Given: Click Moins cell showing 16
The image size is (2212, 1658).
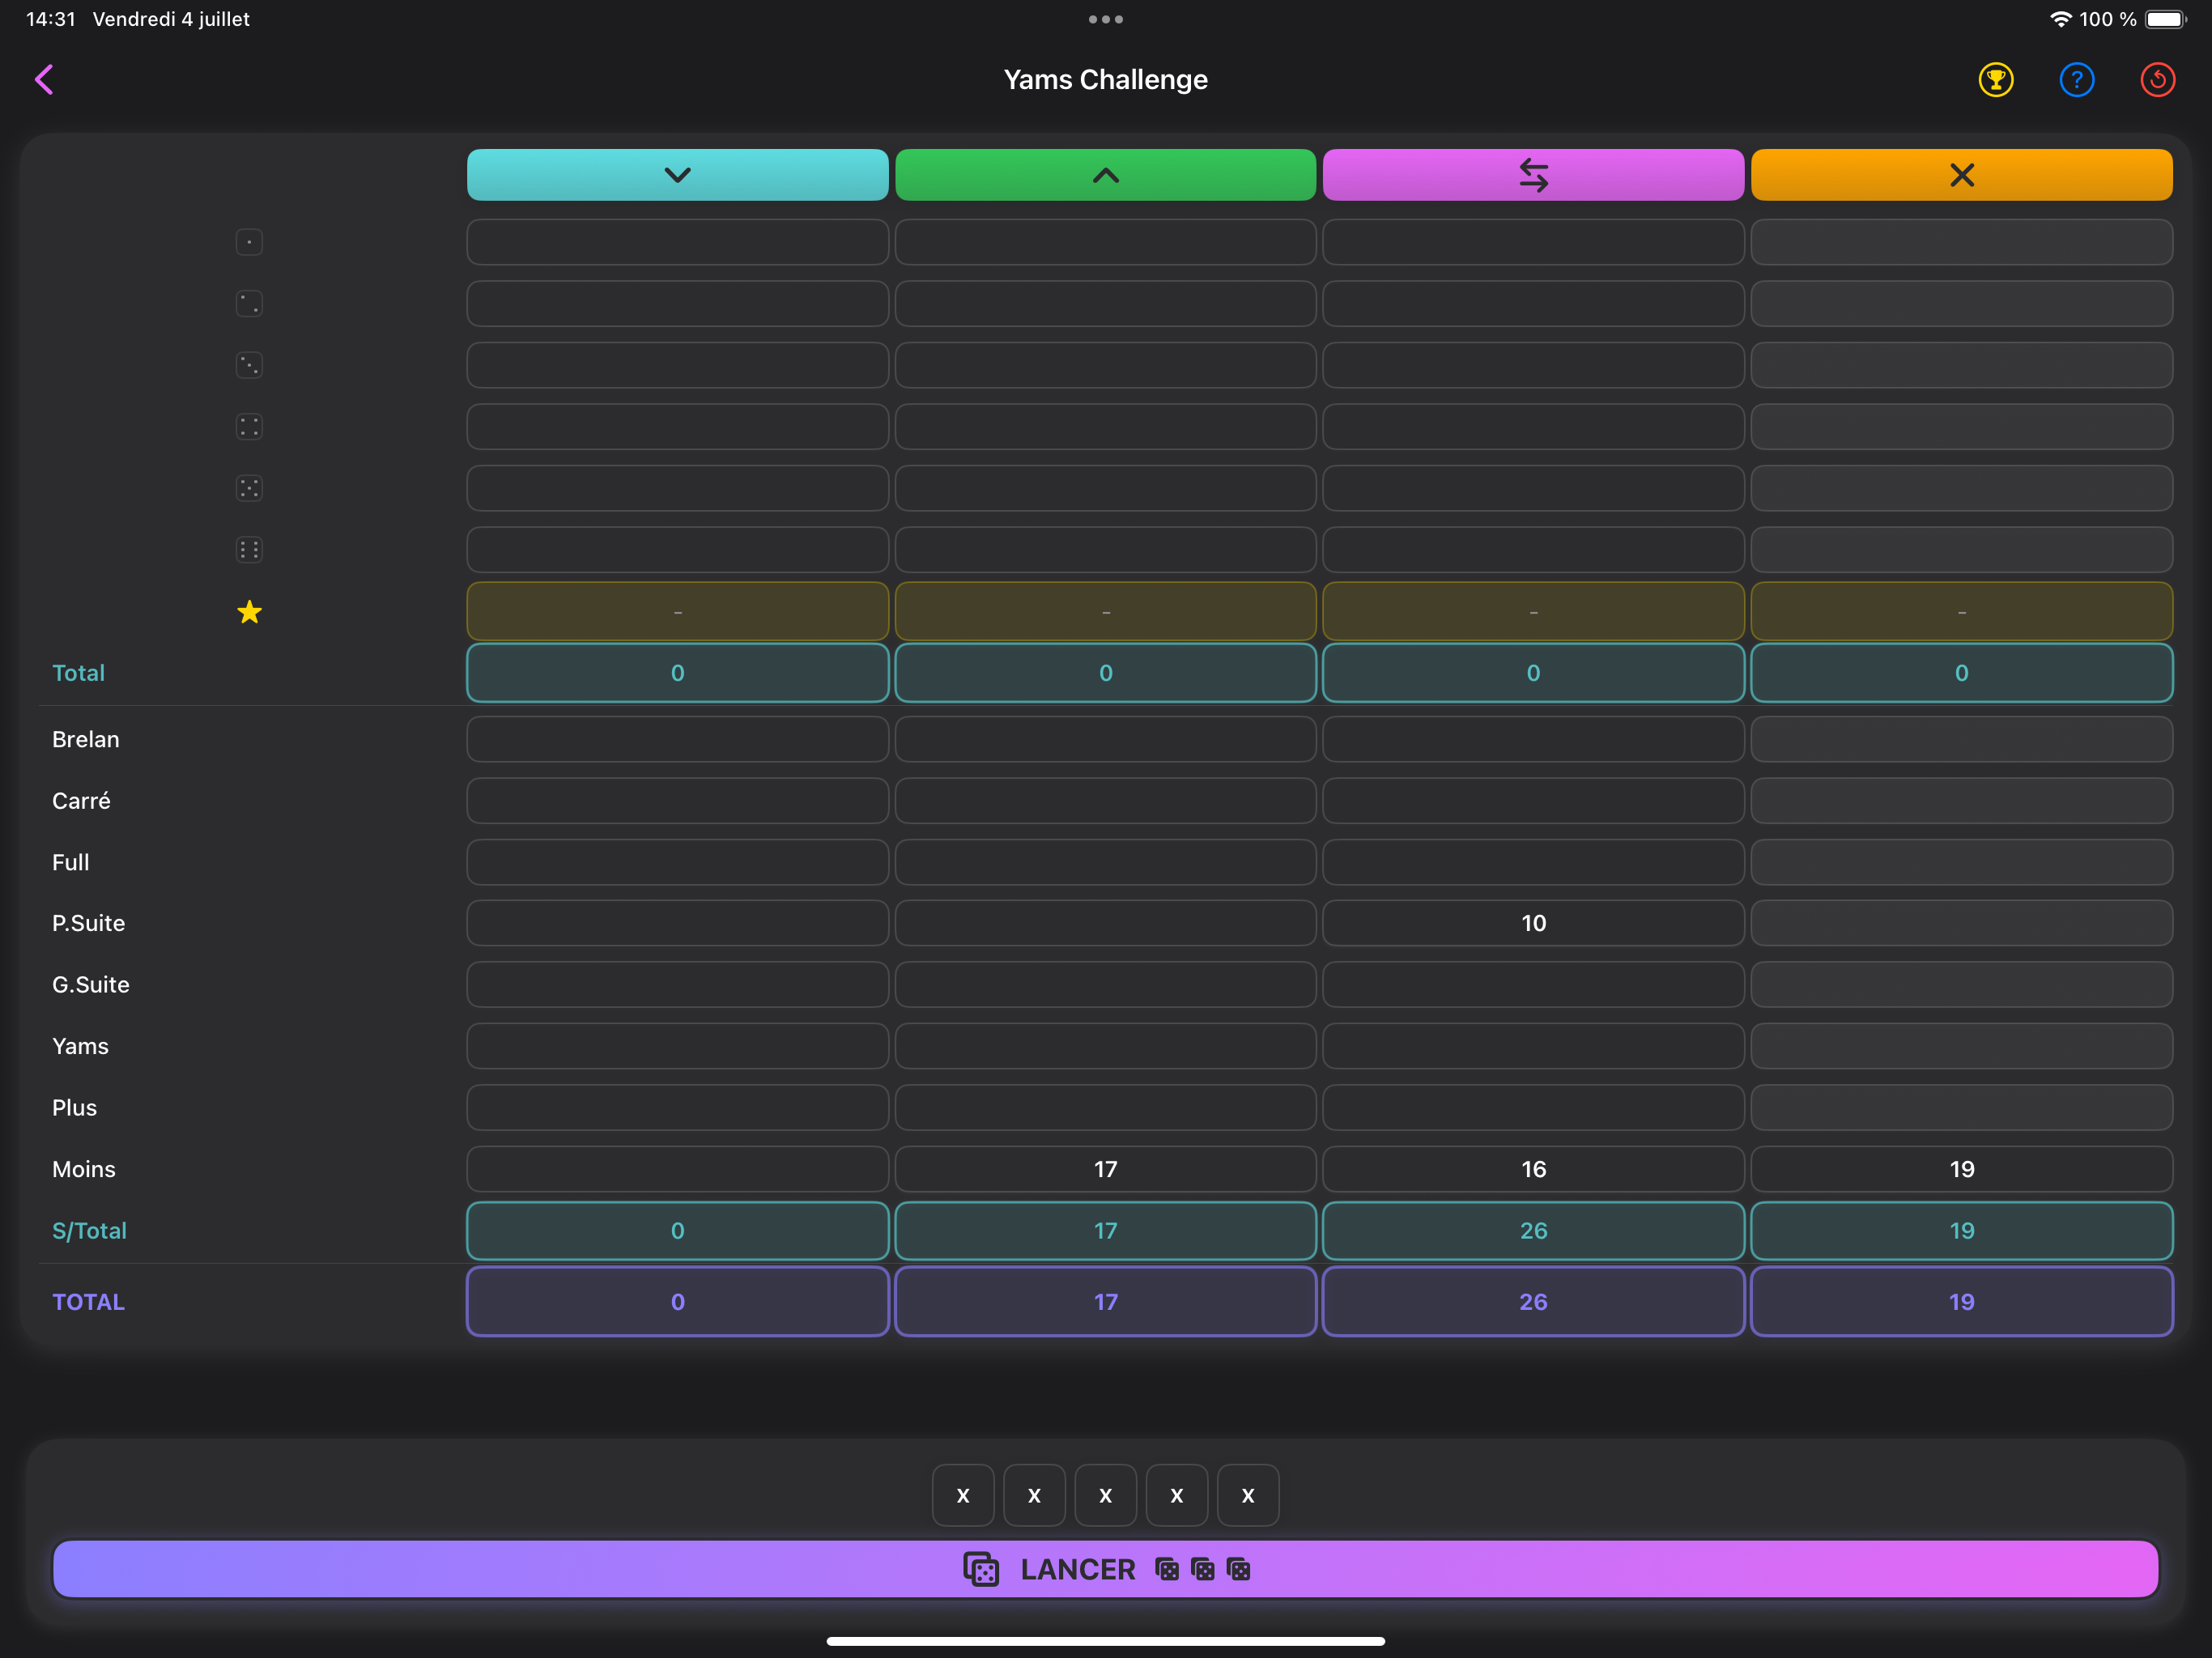Looking at the screenshot, I should coord(1533,1169).
